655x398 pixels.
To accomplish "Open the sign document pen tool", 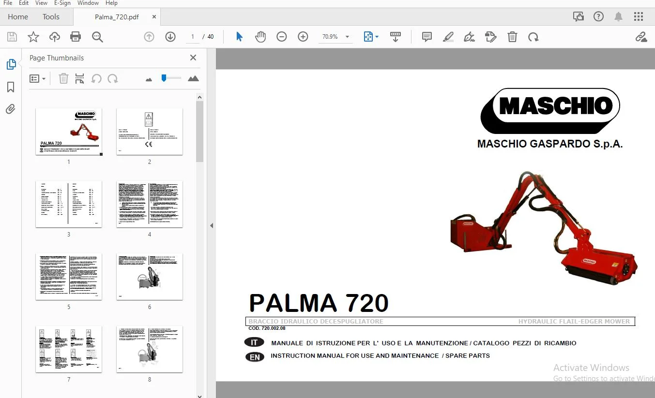I will pyautogui.click(x=469, y=37).
